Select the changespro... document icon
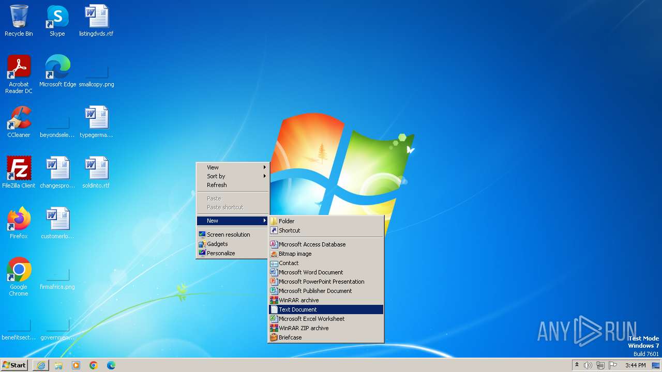Image resolution: width=662 pixels, height=372 pixels. (57, 173)
